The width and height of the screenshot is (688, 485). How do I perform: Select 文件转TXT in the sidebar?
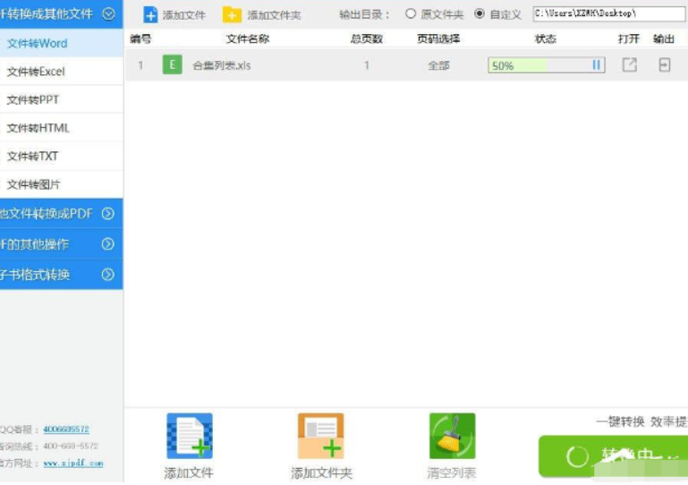[62, 156]
